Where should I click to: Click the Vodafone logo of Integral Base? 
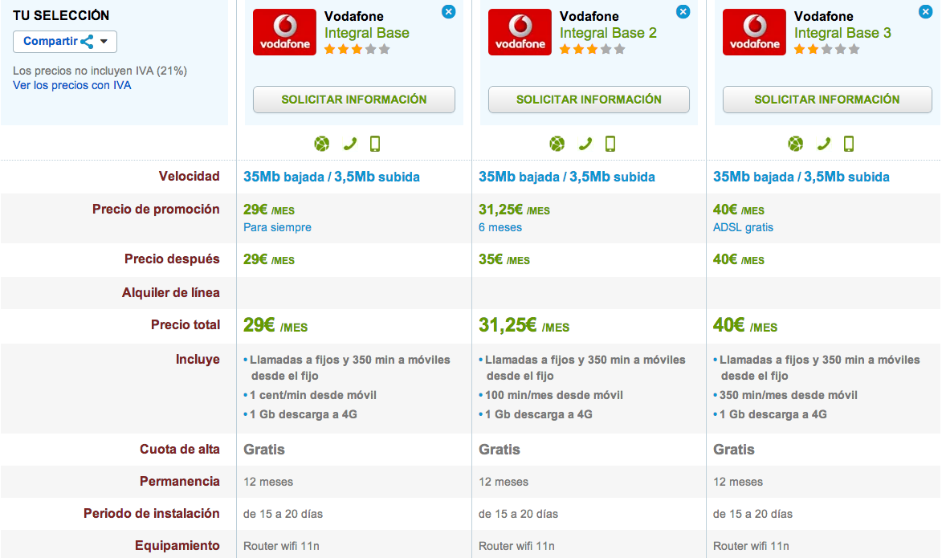pos(285,32)
